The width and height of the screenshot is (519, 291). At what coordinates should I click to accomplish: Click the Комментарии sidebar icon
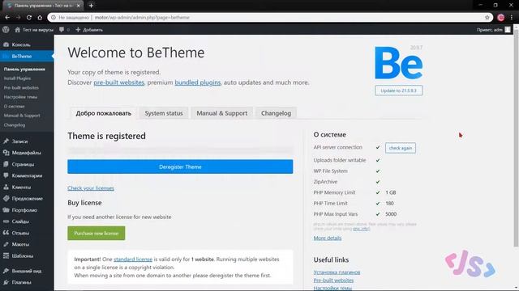[6, 175]
